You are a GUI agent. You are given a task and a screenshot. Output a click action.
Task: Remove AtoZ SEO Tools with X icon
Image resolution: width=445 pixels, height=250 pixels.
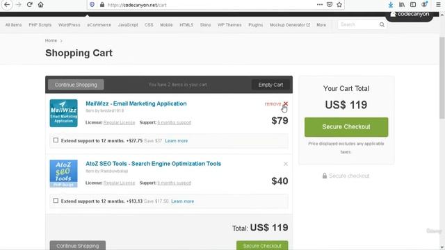pos(286,164)
